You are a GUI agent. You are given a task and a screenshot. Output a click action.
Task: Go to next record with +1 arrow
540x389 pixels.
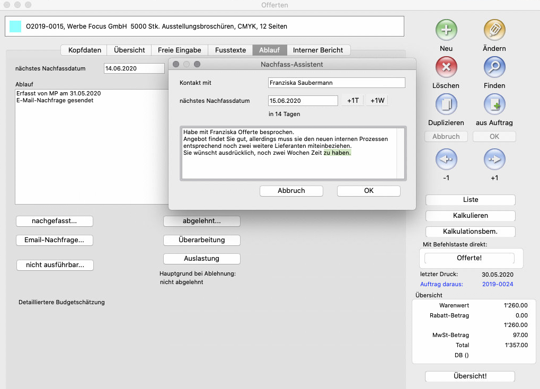click(494, 159)
